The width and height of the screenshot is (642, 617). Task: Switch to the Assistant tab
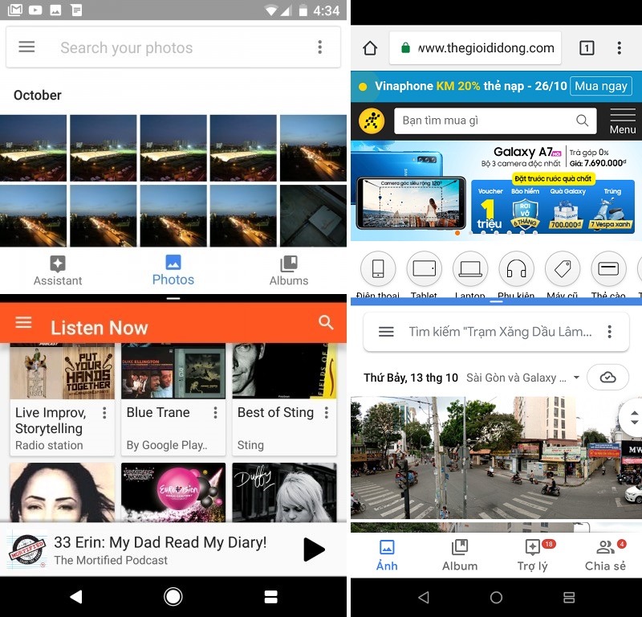58,271
